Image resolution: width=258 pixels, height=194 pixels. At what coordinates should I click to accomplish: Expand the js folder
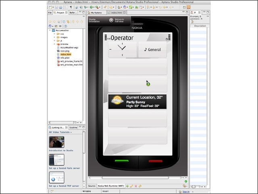click(x=54, y=40)
